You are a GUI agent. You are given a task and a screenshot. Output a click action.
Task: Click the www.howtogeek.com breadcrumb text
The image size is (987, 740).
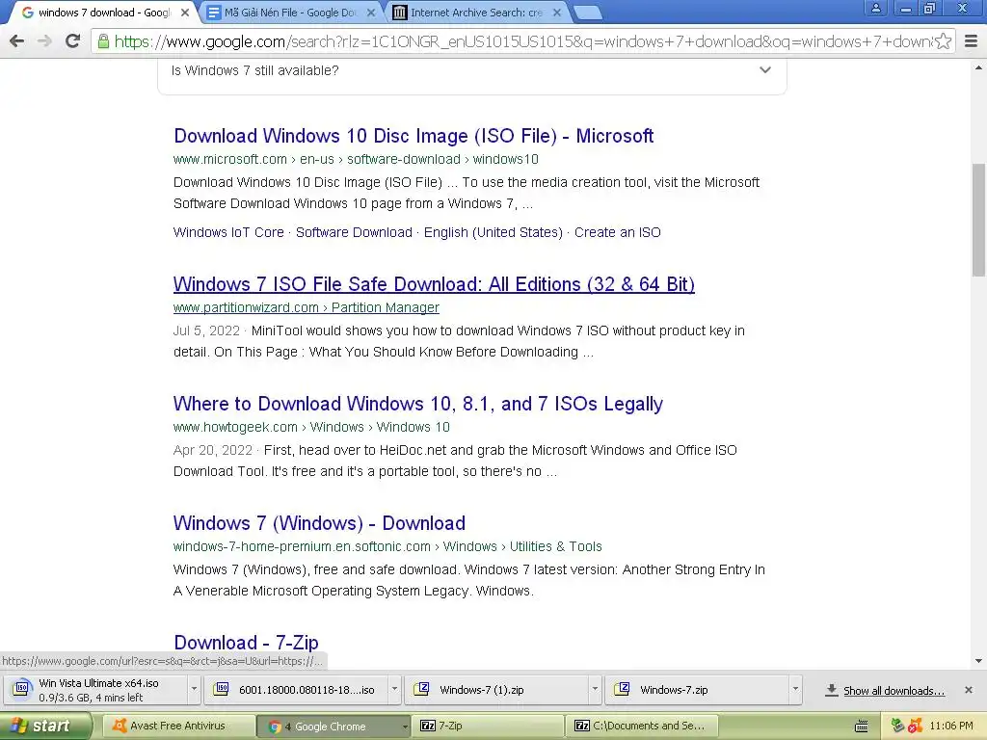tap(311, 427)
